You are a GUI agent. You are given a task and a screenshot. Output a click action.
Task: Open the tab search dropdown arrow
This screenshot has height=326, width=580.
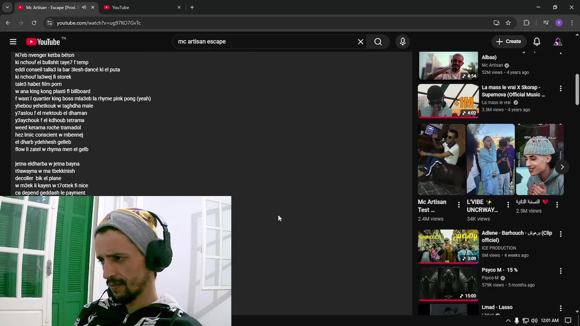7,7
